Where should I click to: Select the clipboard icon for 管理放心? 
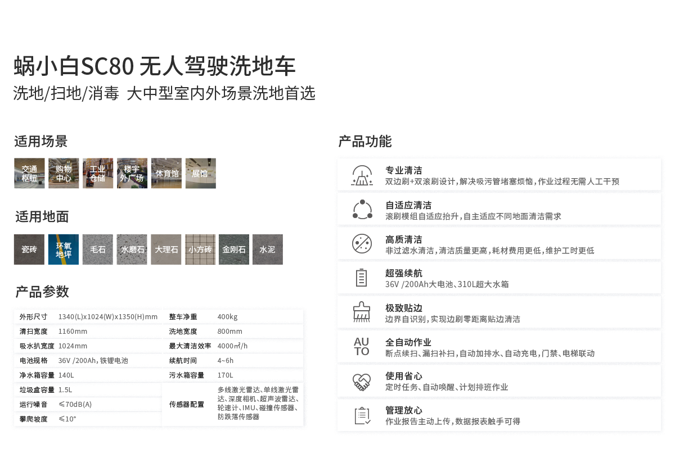pyautogui.click(x=362, y=415)
